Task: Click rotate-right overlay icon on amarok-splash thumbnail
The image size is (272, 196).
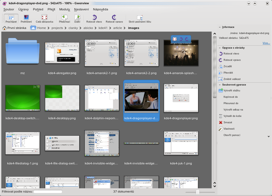Action: (x=187, y=39)
